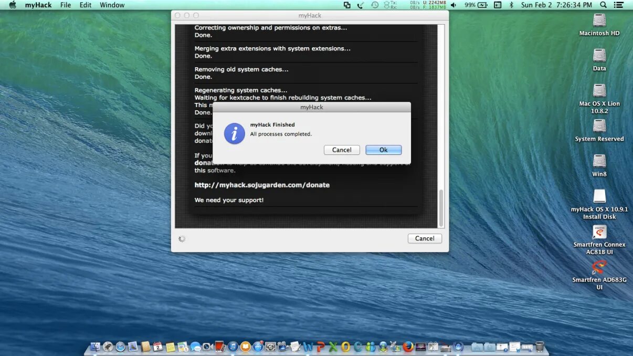The image size is (633, 356).
Task: Click the blue info icon in dialog
Action: (235, 133)
